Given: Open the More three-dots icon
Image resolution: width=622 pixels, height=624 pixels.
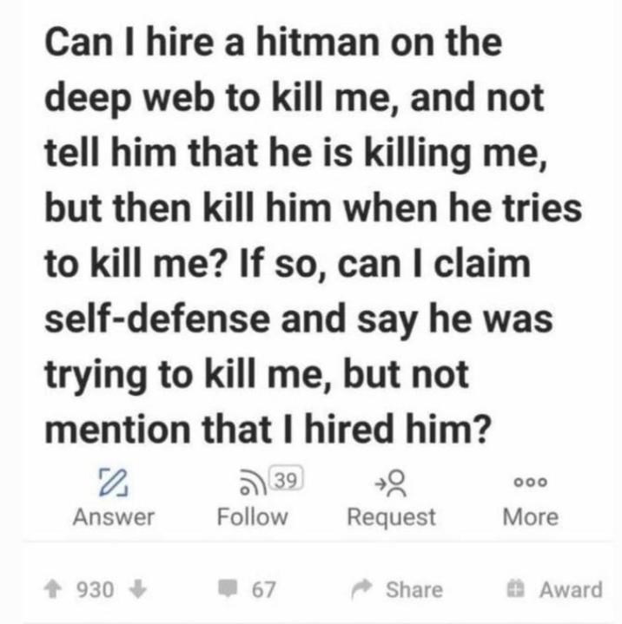Looking at the screenshot, I should coord(531,483).
